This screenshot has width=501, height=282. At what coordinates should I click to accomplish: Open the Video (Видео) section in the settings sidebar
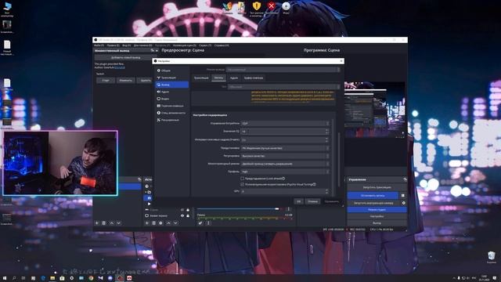[172, 99]
